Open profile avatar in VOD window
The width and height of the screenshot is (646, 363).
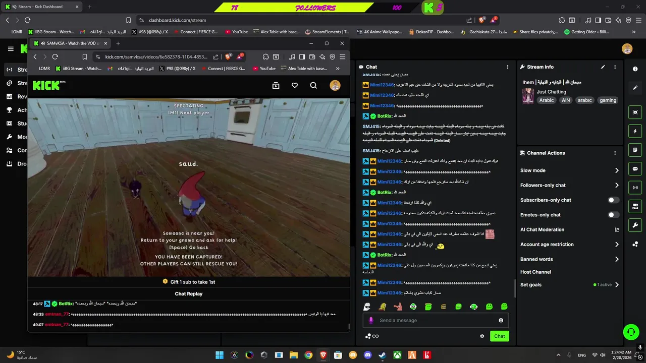[x=335, y=86]
